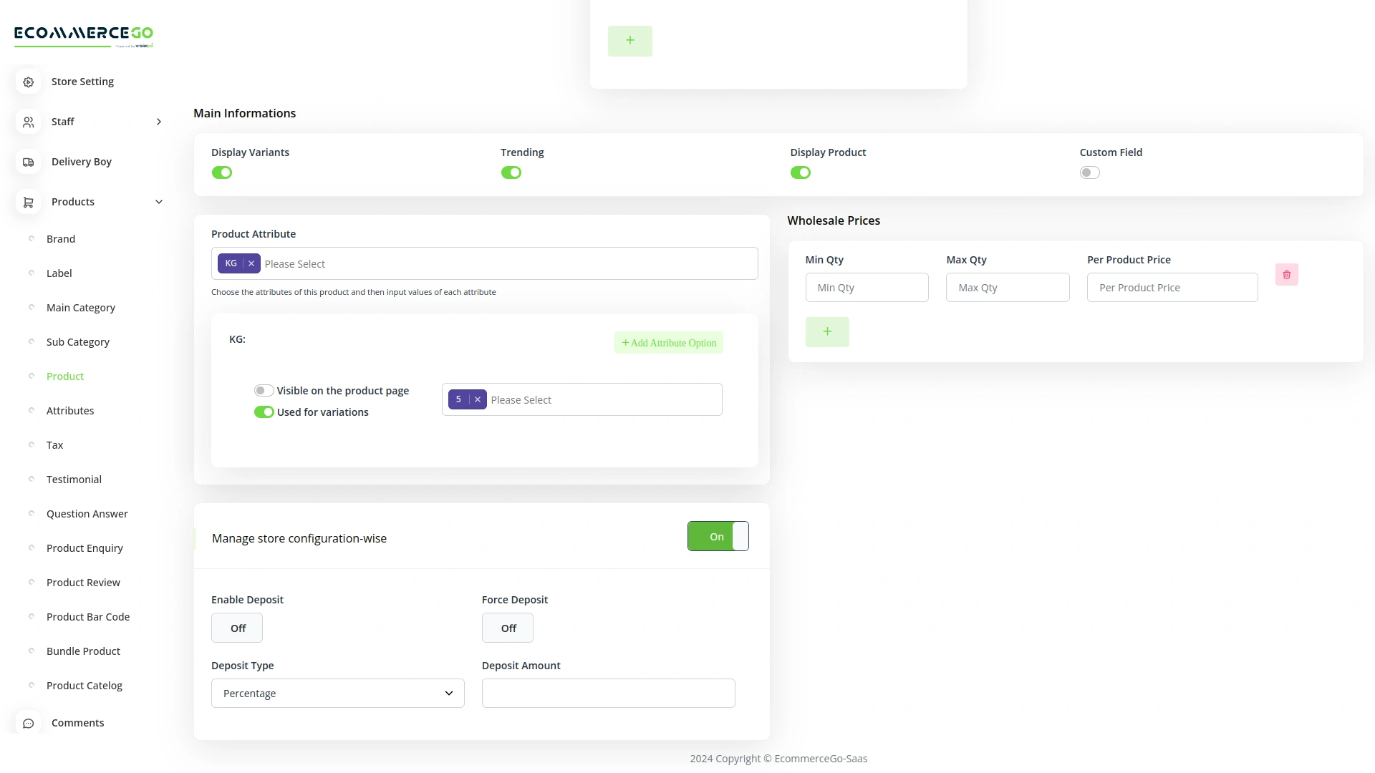Click the Products cart icon
The height and width of the screenshot is (773, 1375).
click(x=28, y=202)
